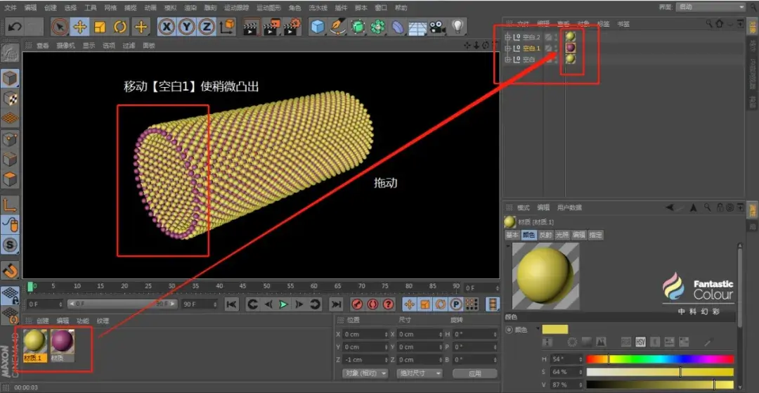Switch to the 颜色 material tab
Image resolution: width=759 pixels, height=393 pixels.
[528, 235]
